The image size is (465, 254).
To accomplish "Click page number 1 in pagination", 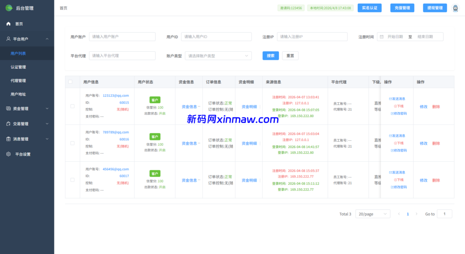I will pos(408,214).
